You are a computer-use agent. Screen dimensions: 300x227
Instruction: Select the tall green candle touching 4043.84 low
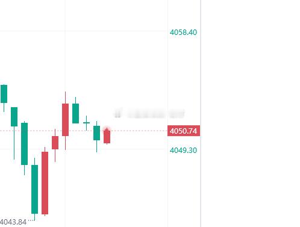pyautogui.click(x=34, y=189)
